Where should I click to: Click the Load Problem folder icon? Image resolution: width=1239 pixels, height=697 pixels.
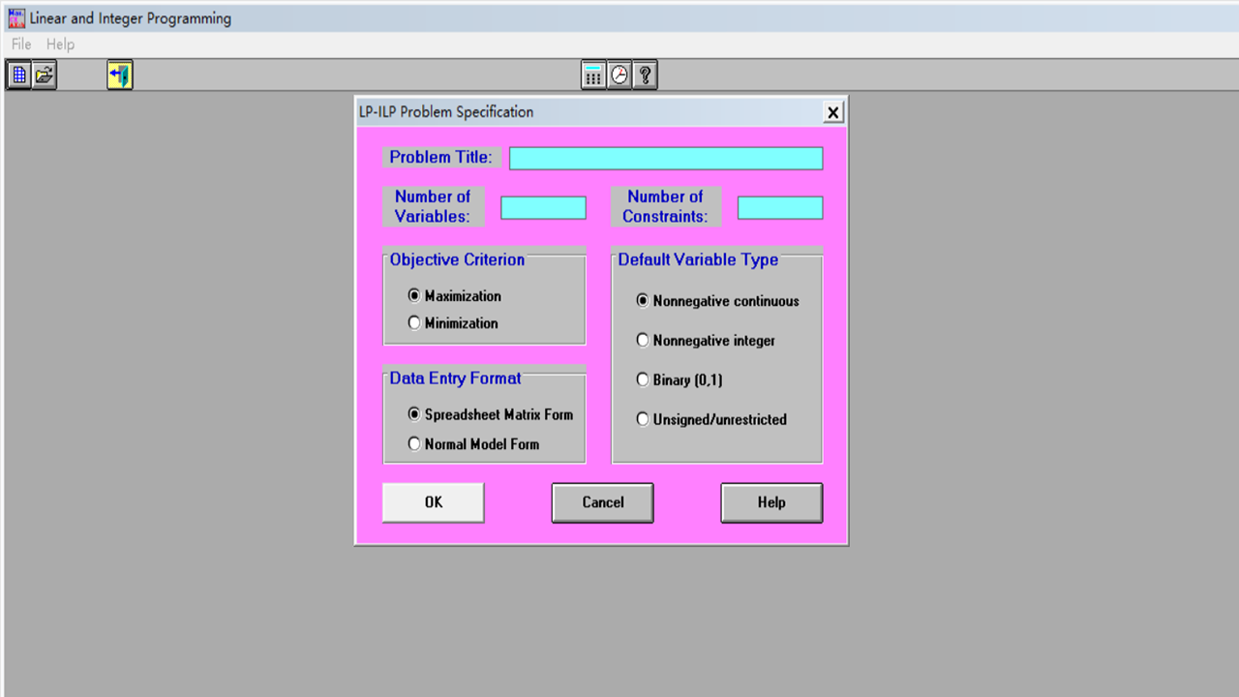pyautogui.click(x=45, y=75)
